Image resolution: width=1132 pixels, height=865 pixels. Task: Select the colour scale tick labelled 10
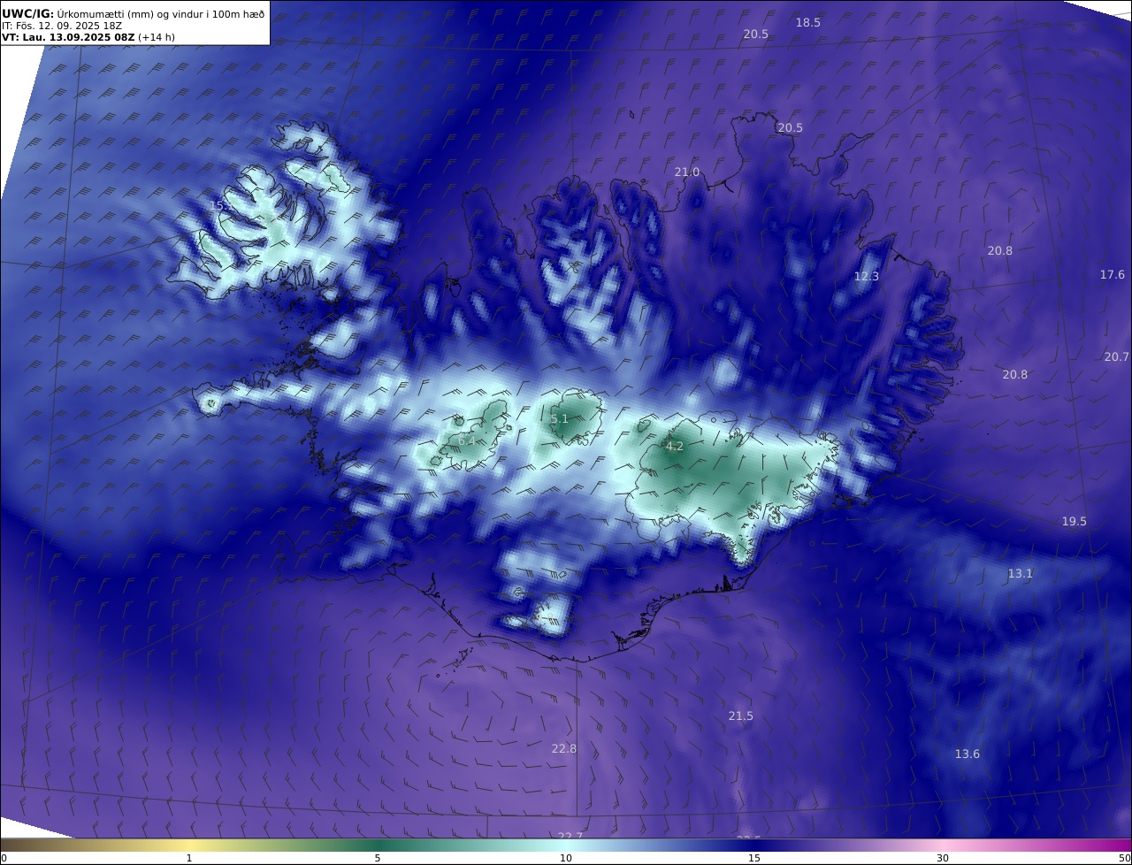pyautogui.click(x=566, y=858)
